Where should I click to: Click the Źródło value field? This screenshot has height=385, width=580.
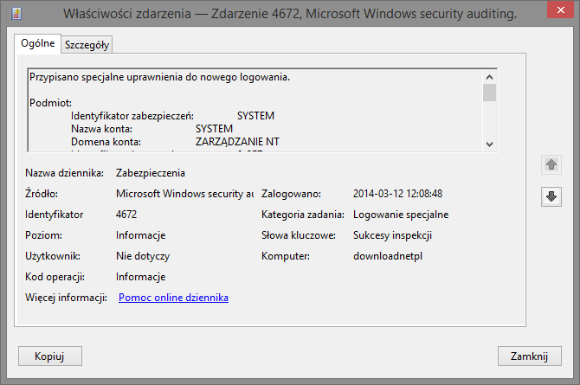(x=184, y=194)
